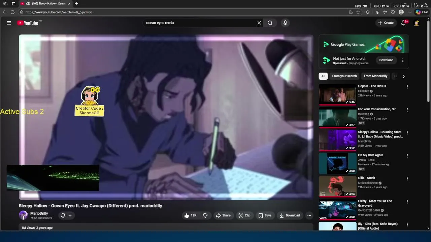Open the workspaces icon at top-left

click(5, 4)
